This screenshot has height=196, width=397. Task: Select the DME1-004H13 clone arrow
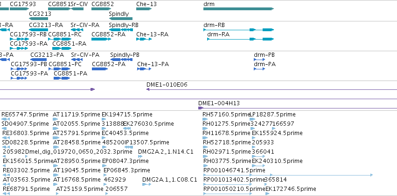click(x=298, y=108)
